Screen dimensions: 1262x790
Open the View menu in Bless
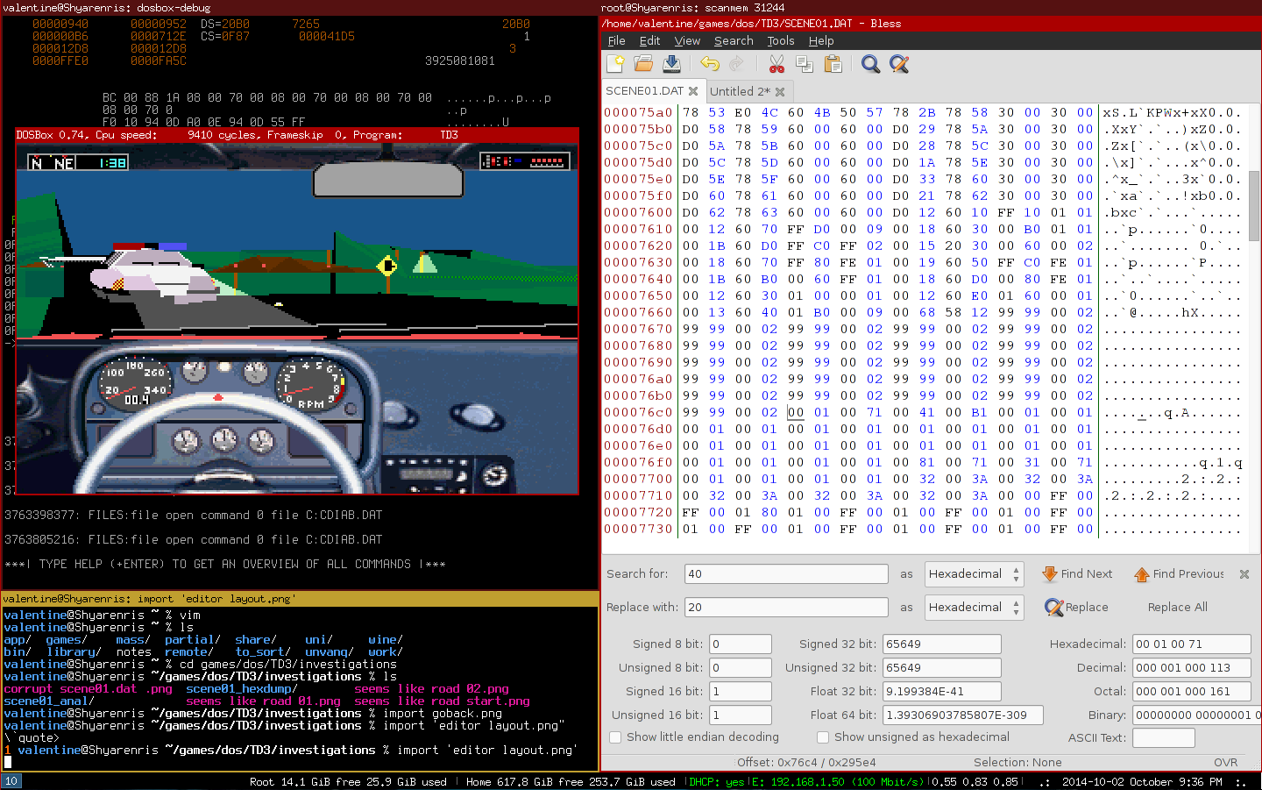click(x=687, y=41)
